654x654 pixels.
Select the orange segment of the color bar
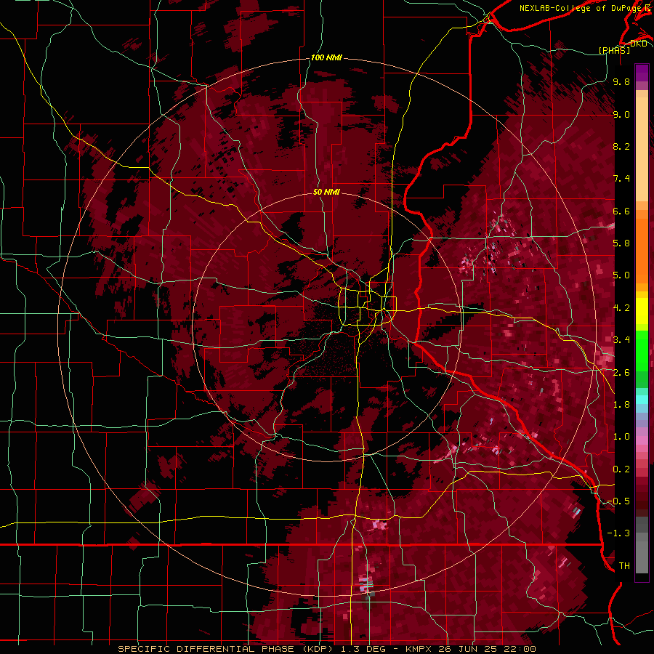click(x=642, y=250)
